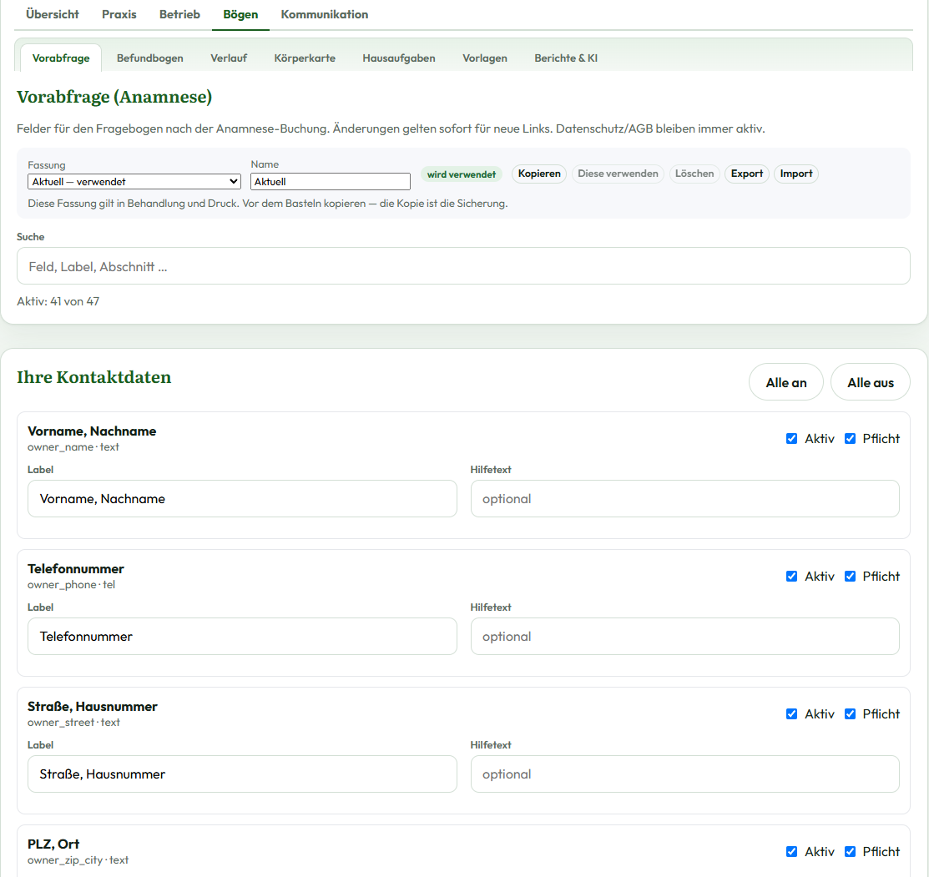
Task: Open the Übersicht main tab
Action: (52, 14)
